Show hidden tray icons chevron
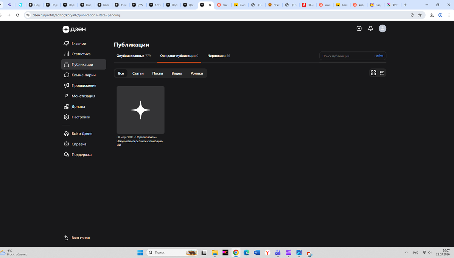 pyautogui.click(x=406, y=252)
